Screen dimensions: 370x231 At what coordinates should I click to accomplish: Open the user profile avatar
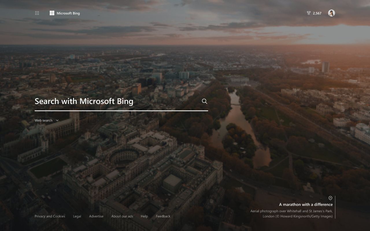coord(332,13)
